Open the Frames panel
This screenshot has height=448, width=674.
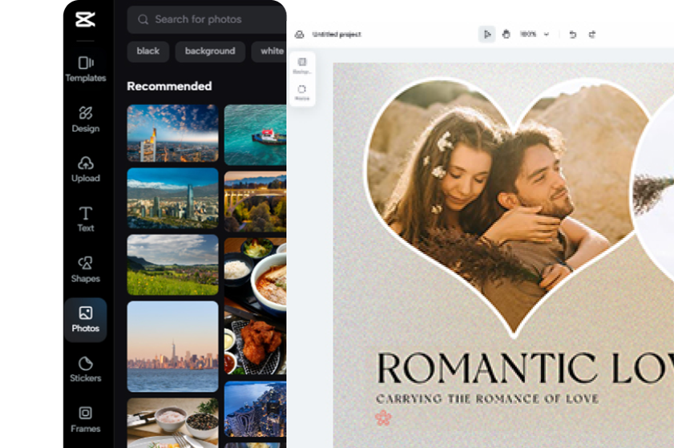tap(86, 420)
